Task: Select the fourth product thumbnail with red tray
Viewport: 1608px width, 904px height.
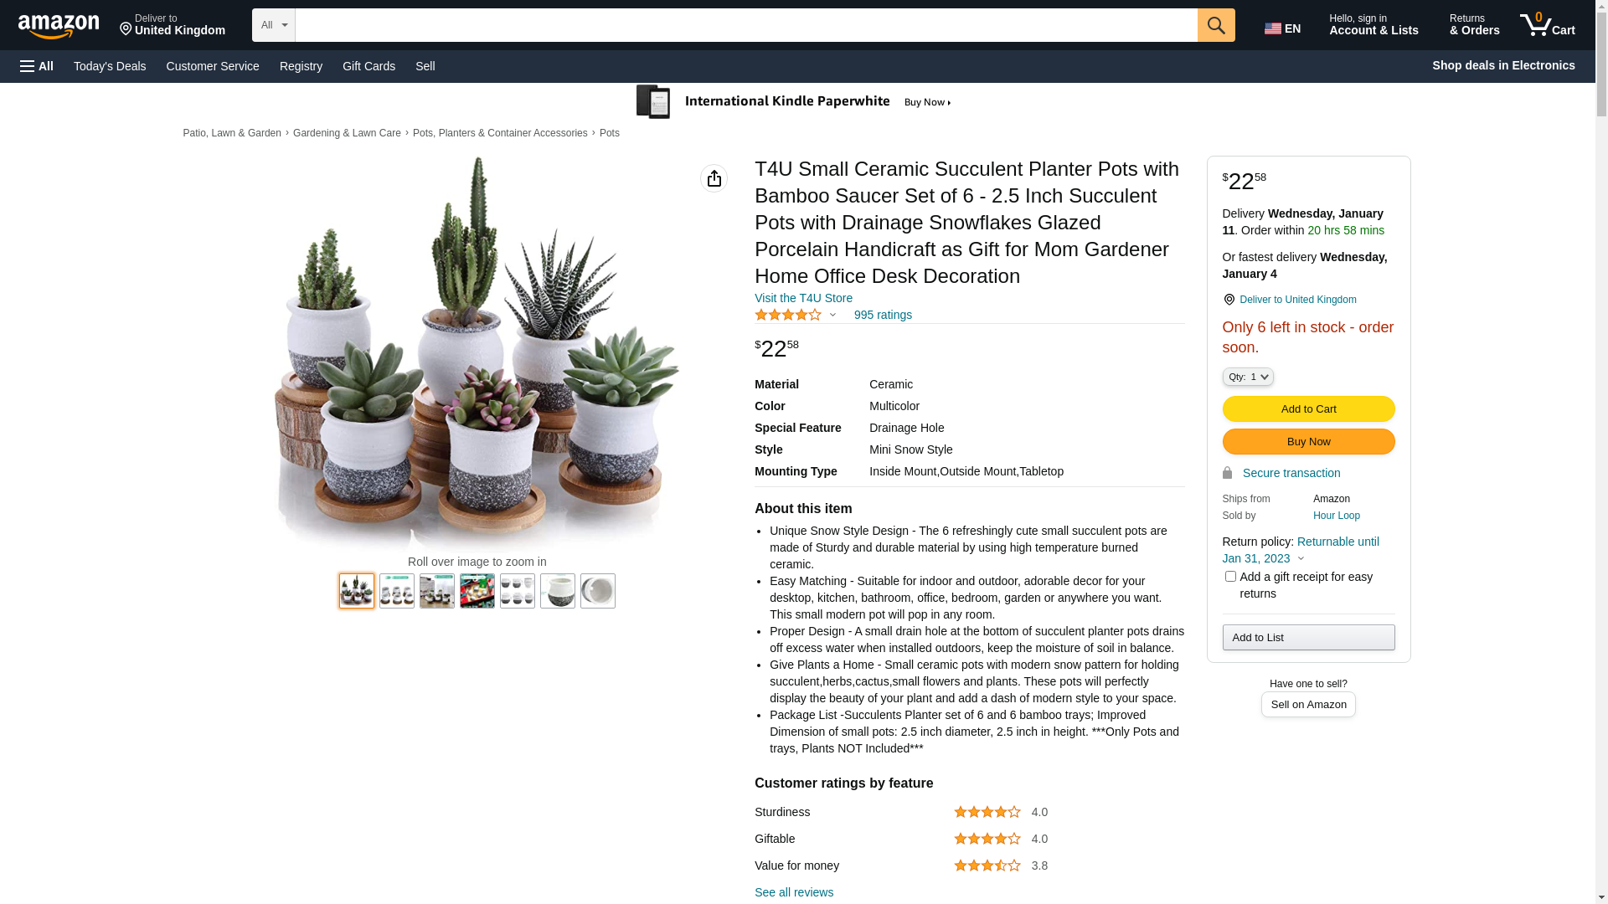Action: pyautogui.click(x=477, y=591)
